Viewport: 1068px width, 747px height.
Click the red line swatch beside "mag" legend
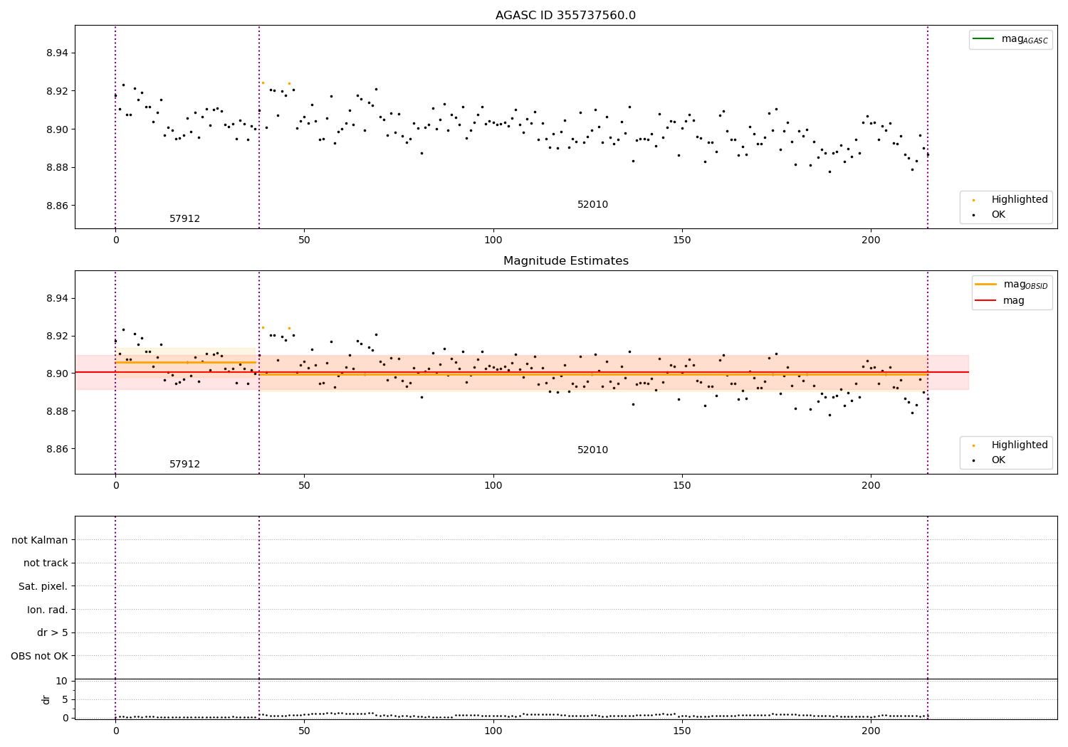(985, 300)
